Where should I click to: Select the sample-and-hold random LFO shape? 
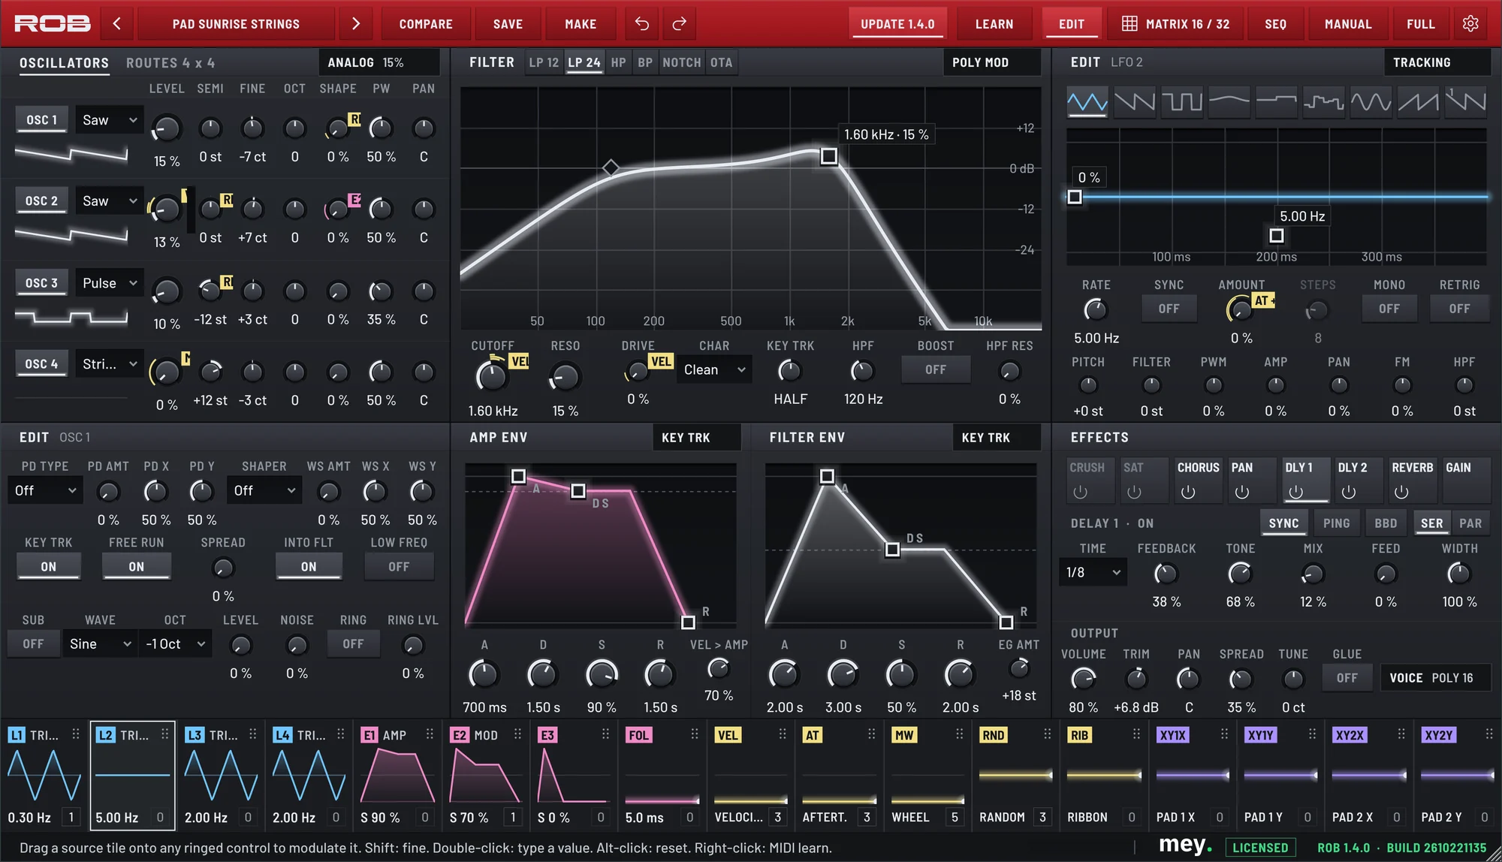pos(1323,101)
